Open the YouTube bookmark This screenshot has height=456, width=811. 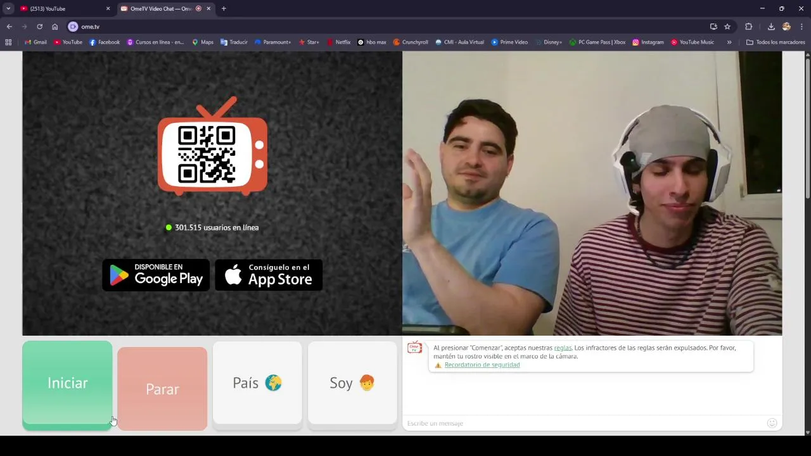(68, 42)
